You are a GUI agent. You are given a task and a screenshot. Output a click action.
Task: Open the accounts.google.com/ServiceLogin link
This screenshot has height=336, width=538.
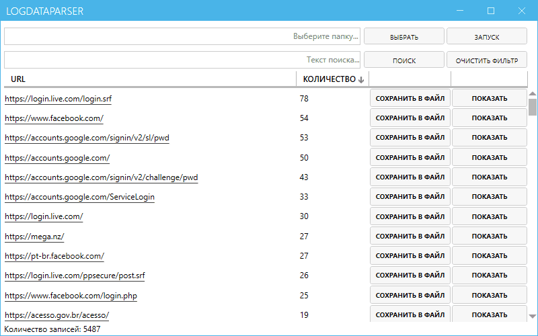[79, 197]
